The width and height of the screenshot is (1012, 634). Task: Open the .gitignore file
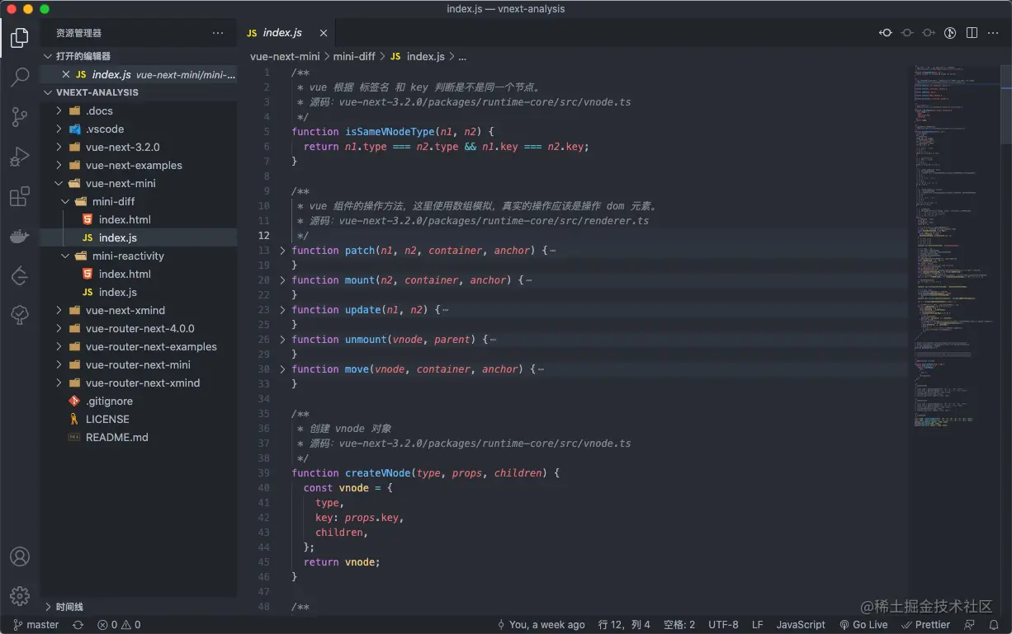click(139, 401)
